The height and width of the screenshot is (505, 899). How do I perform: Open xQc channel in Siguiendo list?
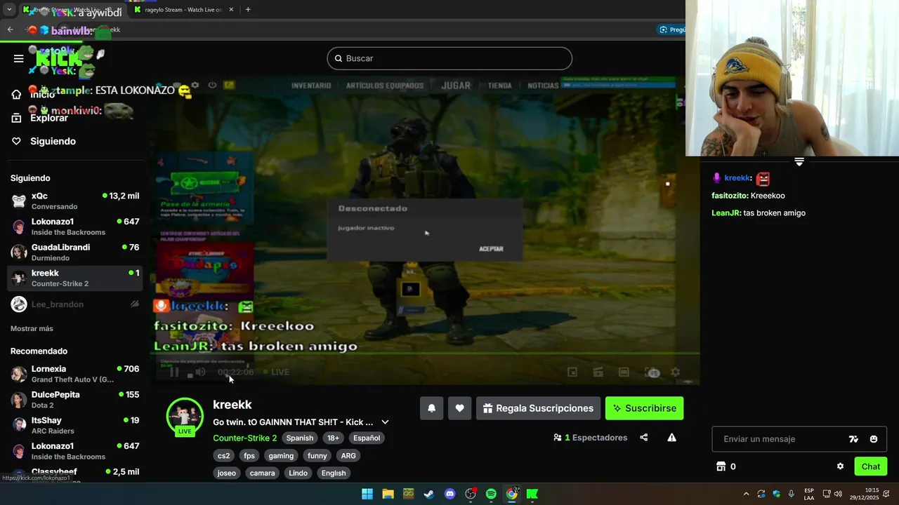(x=74, y=201)
